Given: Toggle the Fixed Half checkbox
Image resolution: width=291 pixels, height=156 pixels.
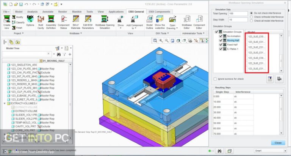Looking at the screenshot, I should 221,45.
